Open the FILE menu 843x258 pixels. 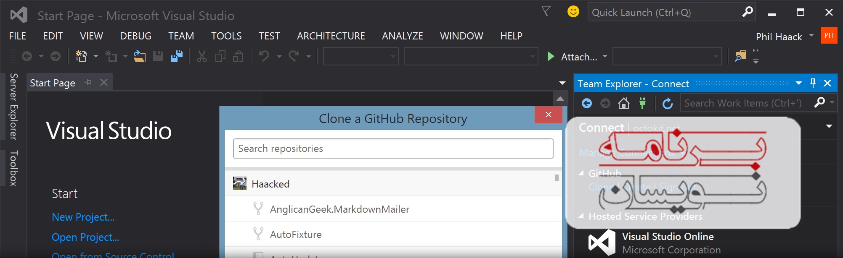point(18,36)
